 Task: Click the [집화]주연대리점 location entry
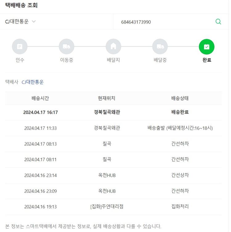pos(107,207)
